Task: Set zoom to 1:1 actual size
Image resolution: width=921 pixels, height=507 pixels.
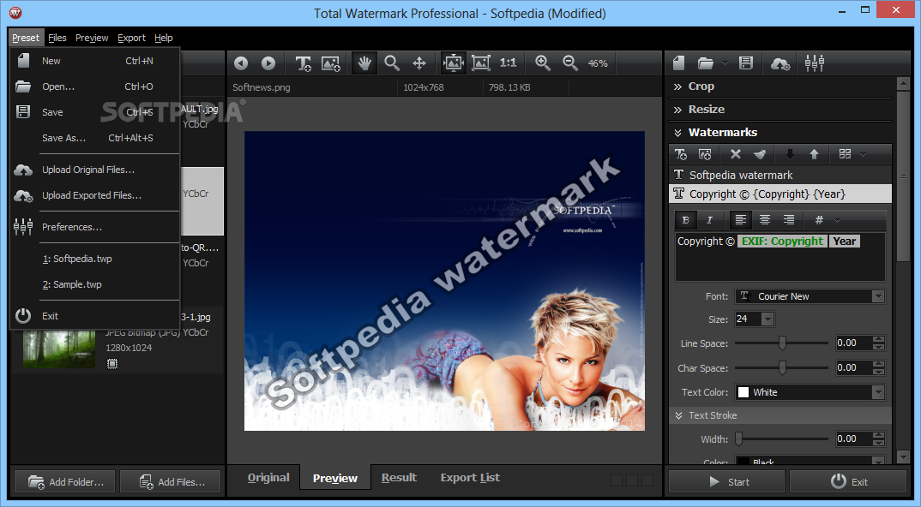Action: pos(508,63)
